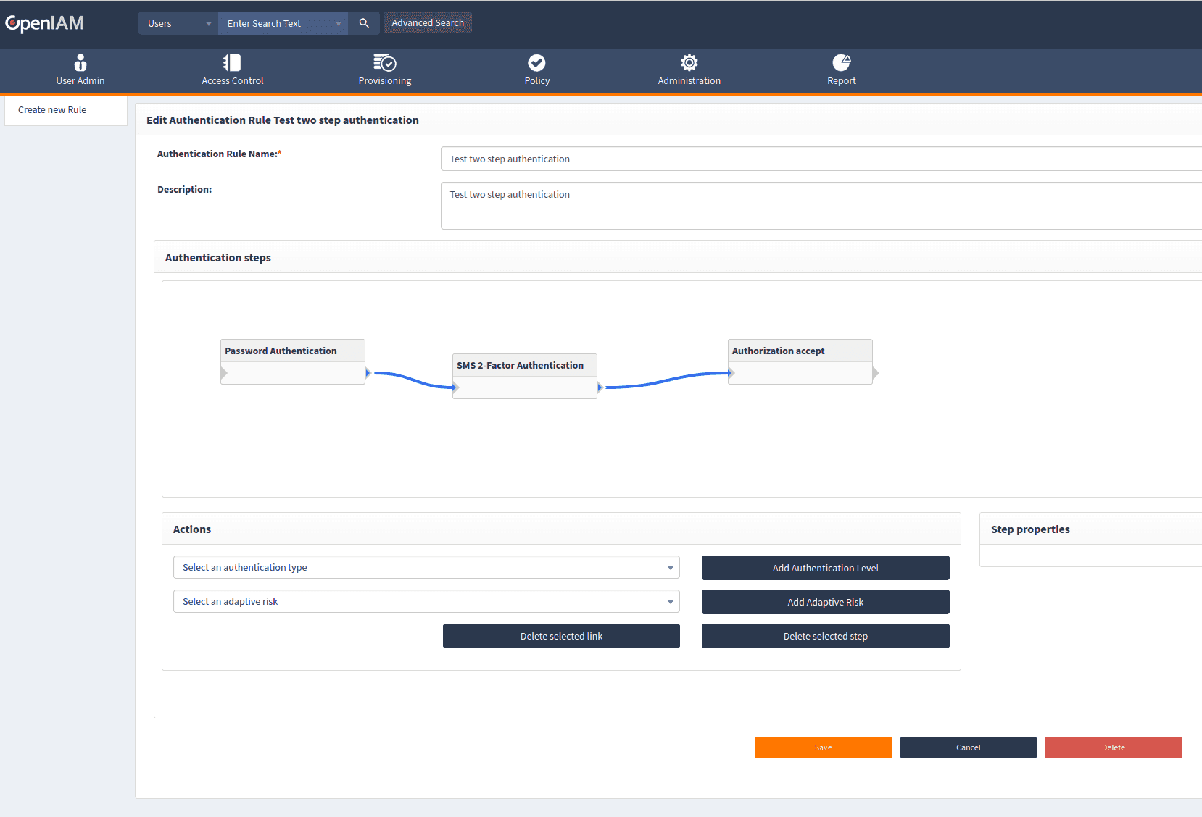Click the Advanced Search button
The height and width of the screenshot is (817, 1202).
(428, 23)
